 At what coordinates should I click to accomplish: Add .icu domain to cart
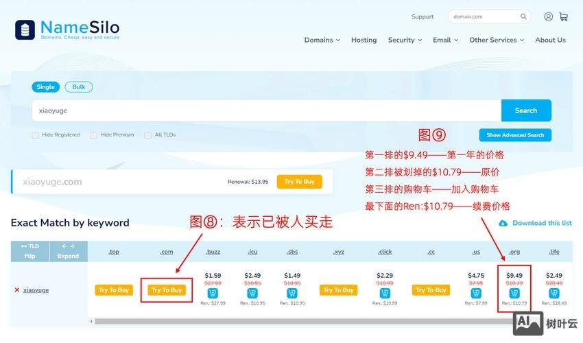click(x=252, y=294)
